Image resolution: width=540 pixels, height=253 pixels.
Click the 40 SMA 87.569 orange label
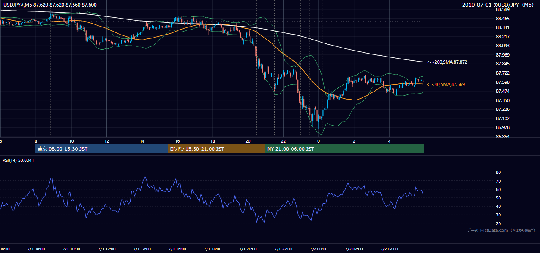coord(446,84)
